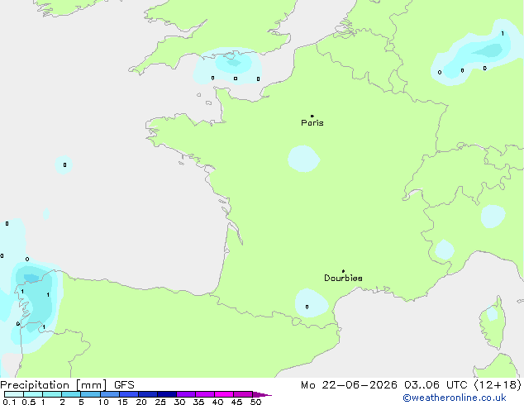Click the legend label '10'
This screenshot has height=405, width=524.
[x=103, y=402]
